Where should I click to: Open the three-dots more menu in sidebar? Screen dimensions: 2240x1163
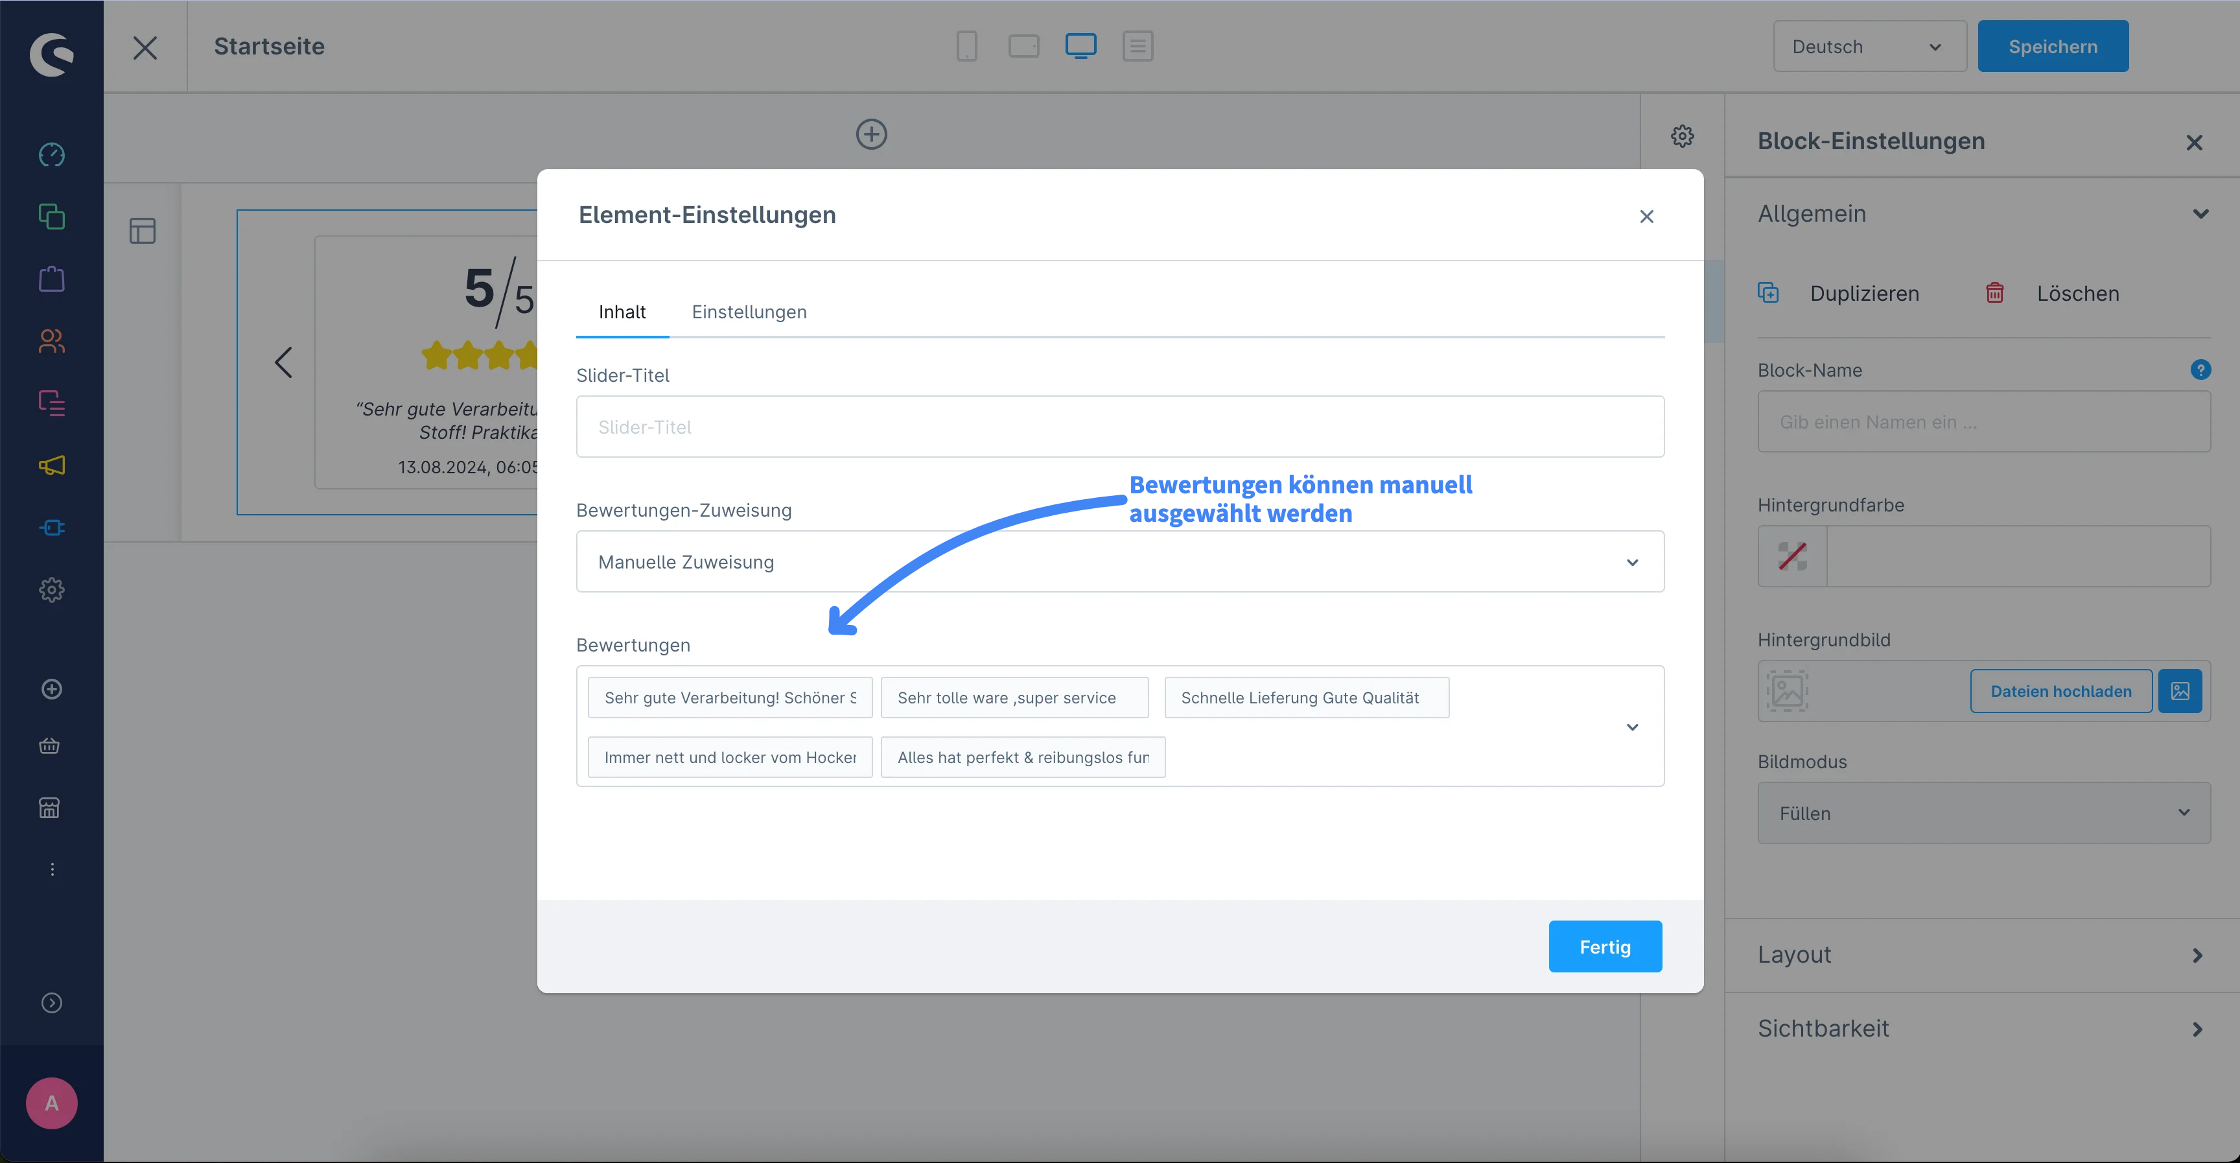[x=52, y=870]
